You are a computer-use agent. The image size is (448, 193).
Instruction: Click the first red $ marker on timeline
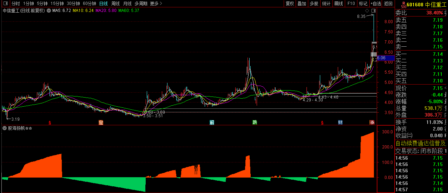(50, 123)
